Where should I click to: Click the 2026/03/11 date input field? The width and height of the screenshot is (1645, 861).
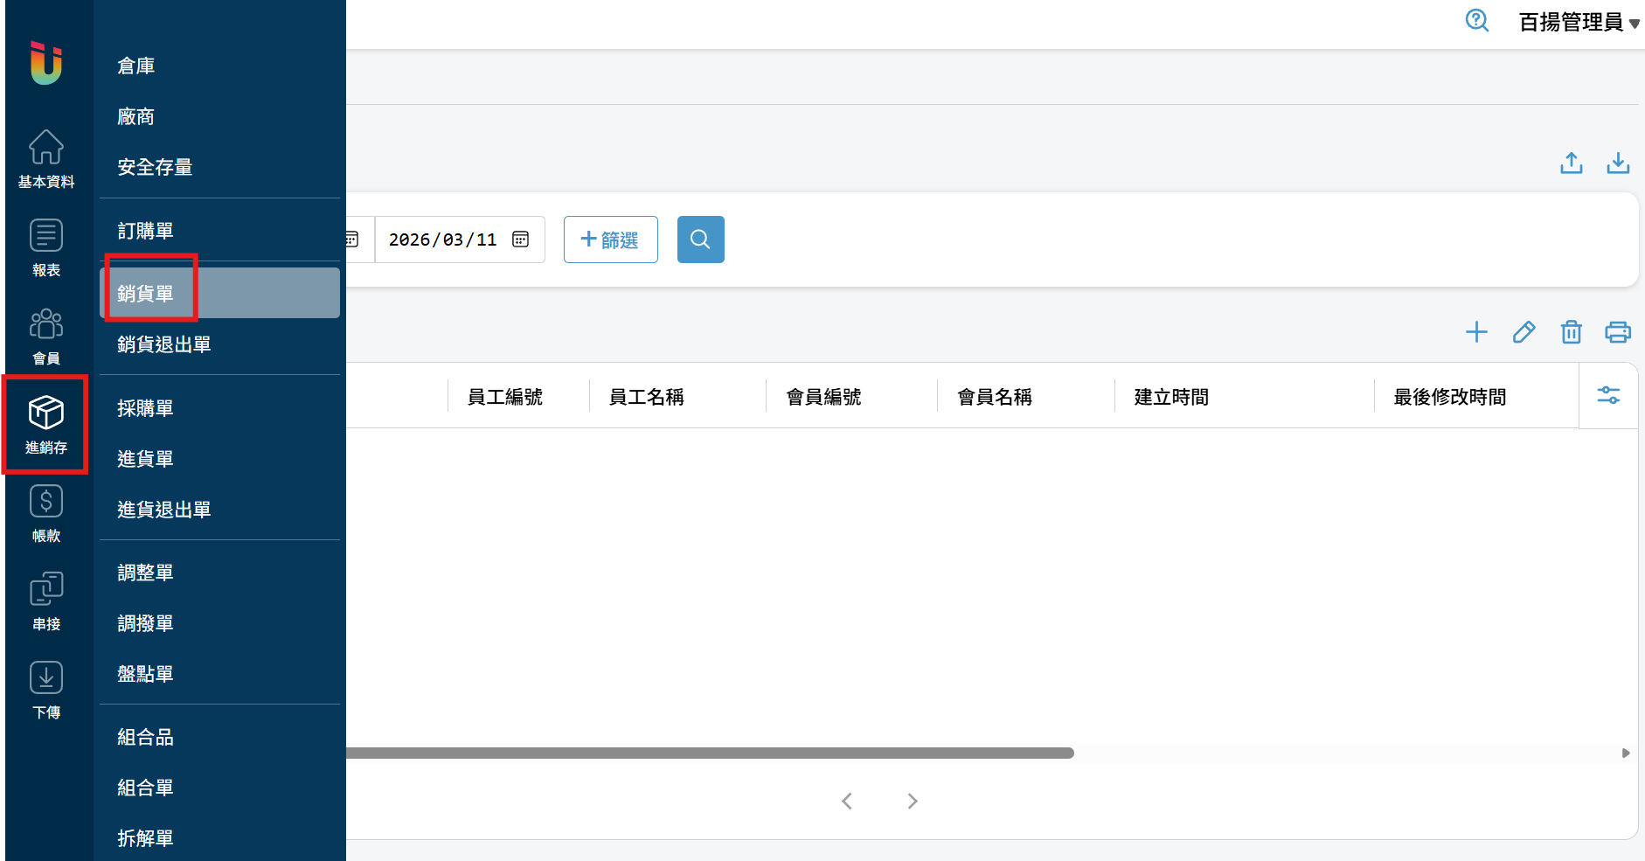[x=442, y=240]
